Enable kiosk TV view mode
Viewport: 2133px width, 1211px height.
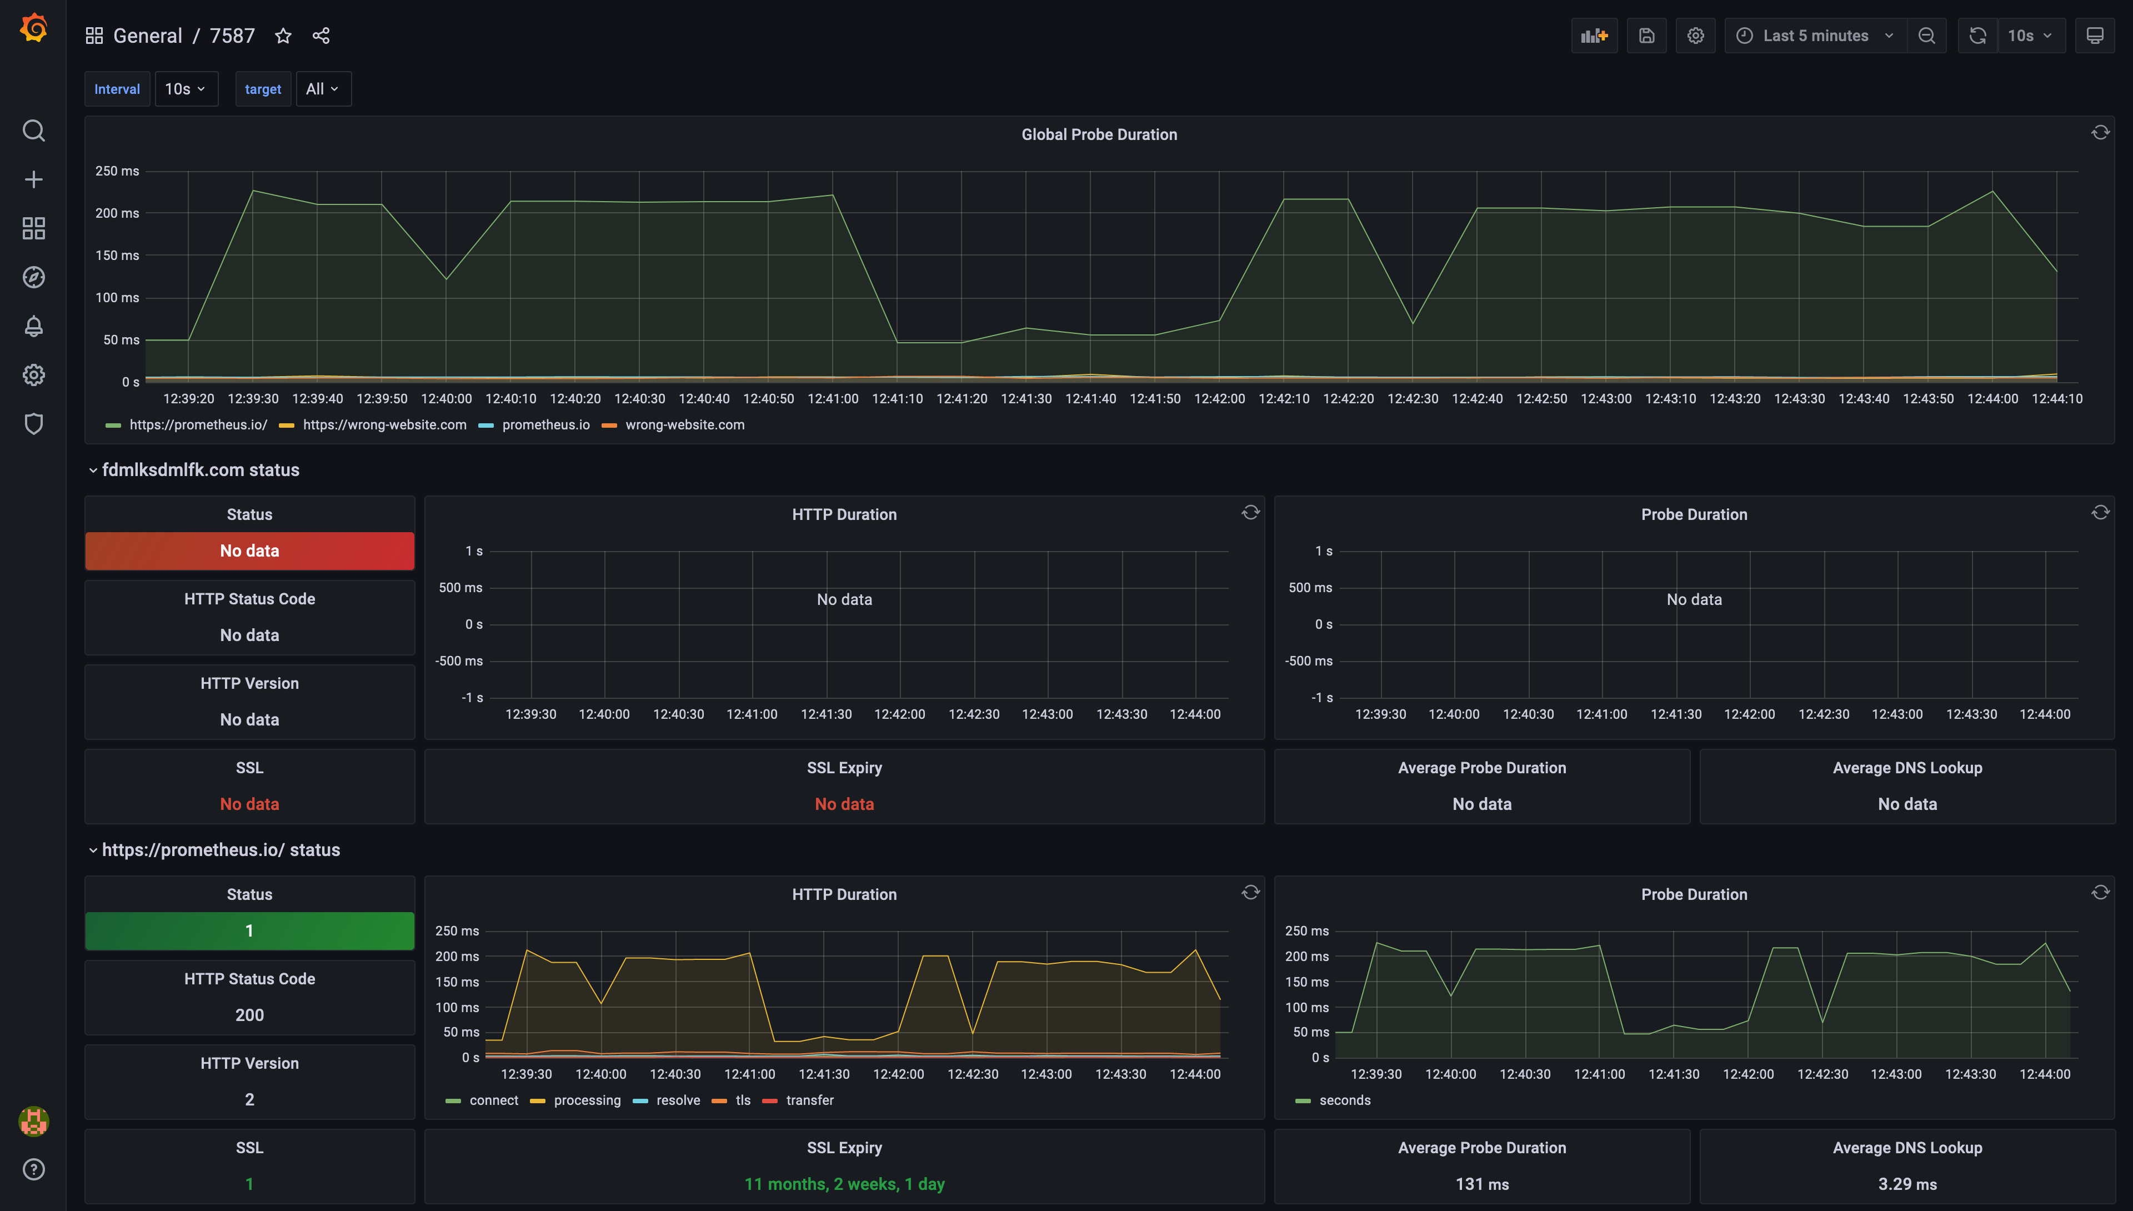click(x=2095, y=36)
